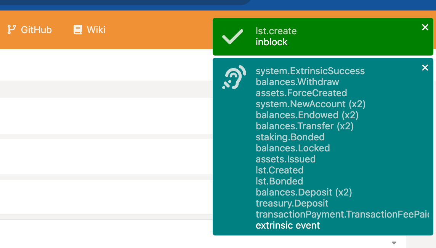Click the ear icon on events notification
The image size is (436, 248).
pos(234,77)
